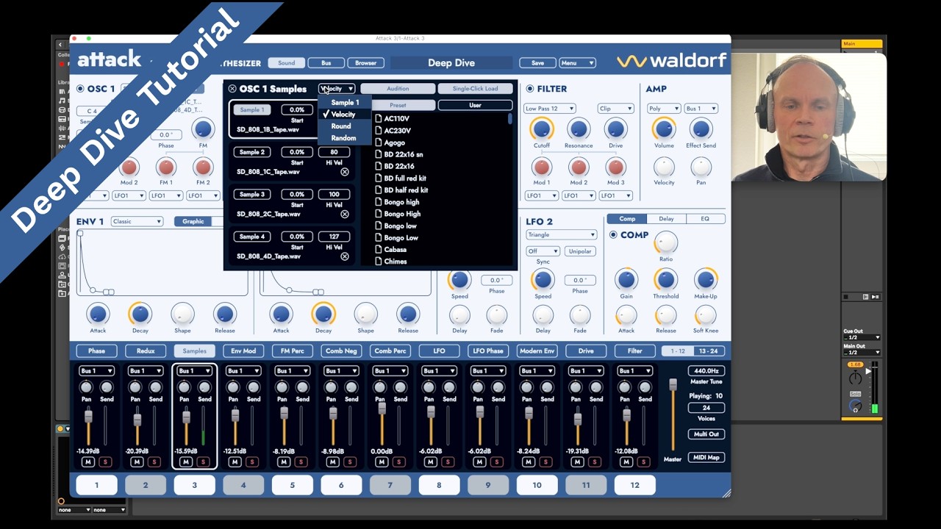Open the Amp Bus 1 dropdown
This screenshot has height=529, width=941.
coord(701,109)
